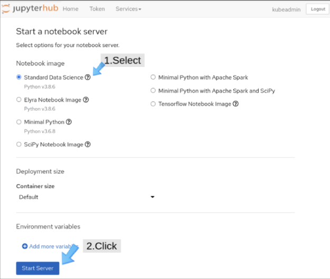Click help icon next to Elyra Notebook Image

[86, 100]
